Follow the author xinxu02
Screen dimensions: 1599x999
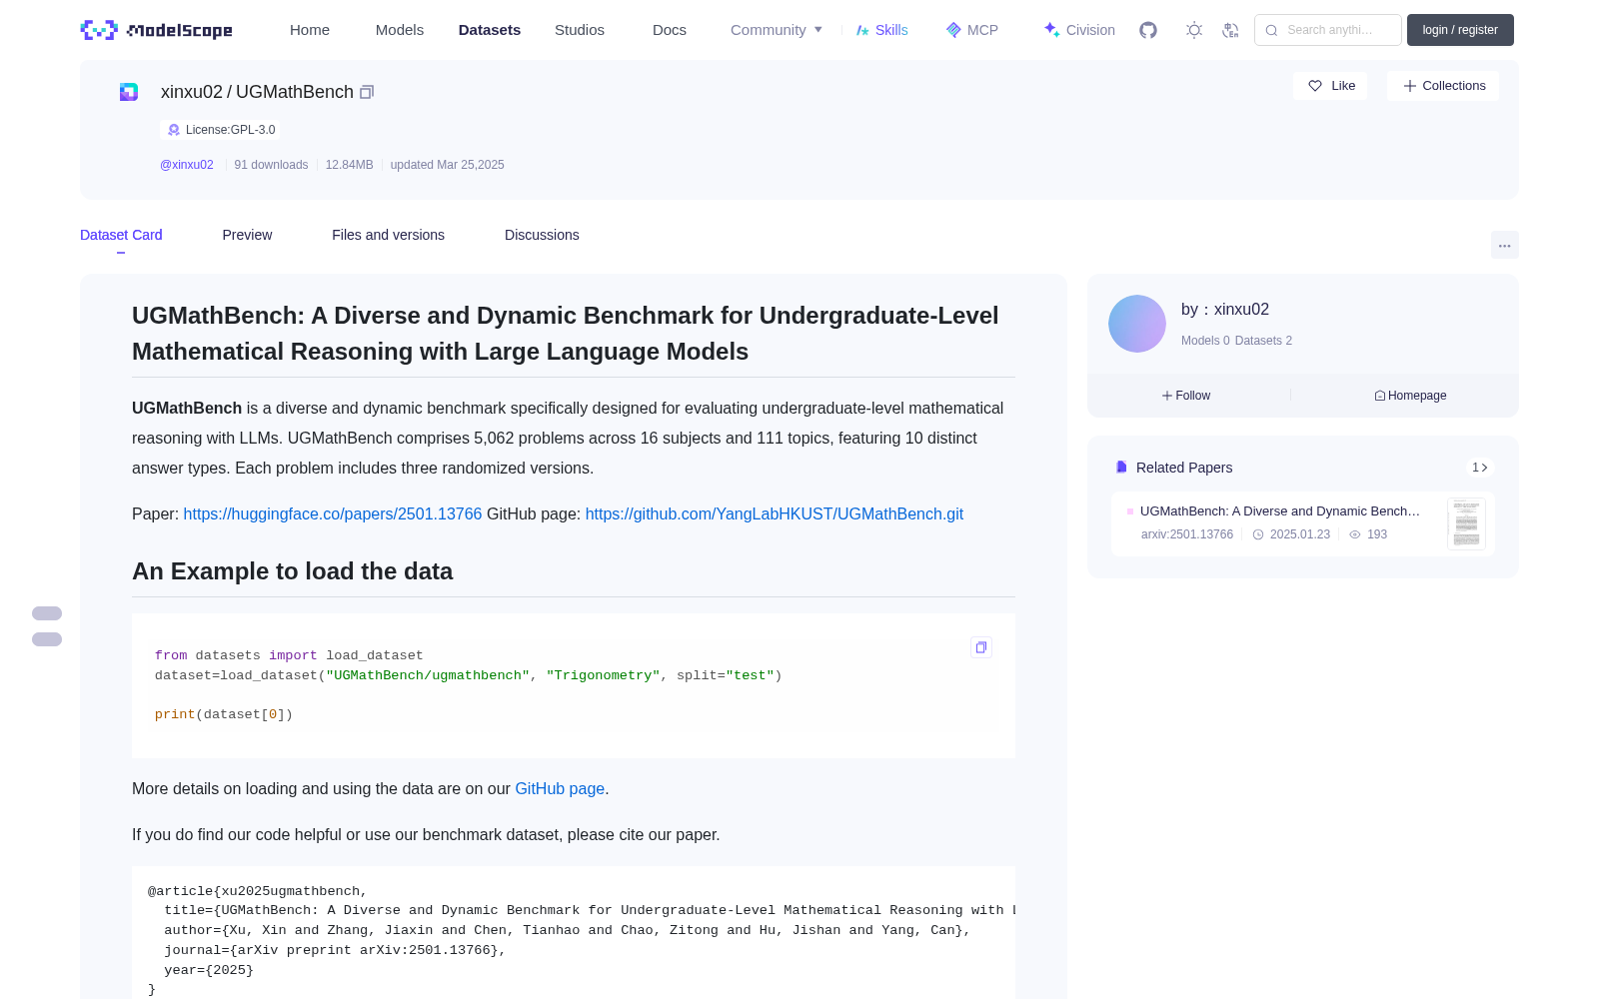coord(1186,396)
